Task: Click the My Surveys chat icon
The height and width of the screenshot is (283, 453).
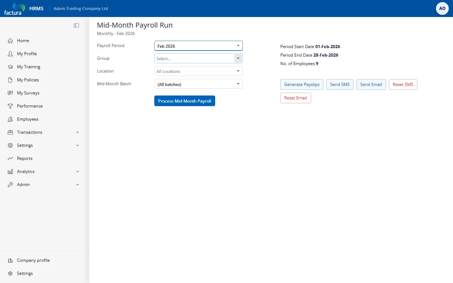Action: point(10,93)
